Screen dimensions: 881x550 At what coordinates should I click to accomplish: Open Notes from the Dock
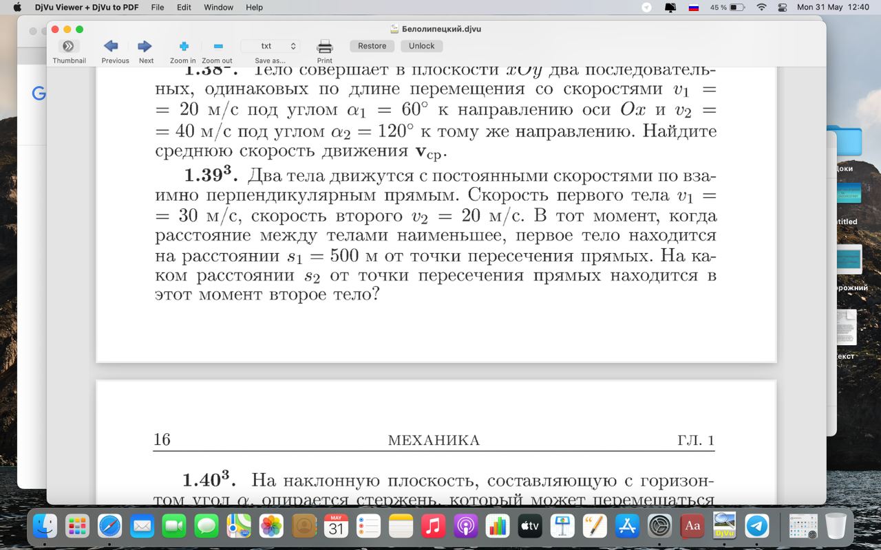[401, 526]
